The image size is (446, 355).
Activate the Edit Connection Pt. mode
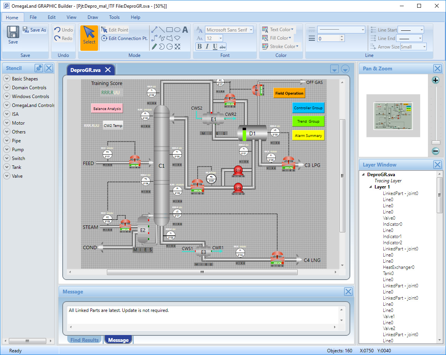click(x=124, y=38)
